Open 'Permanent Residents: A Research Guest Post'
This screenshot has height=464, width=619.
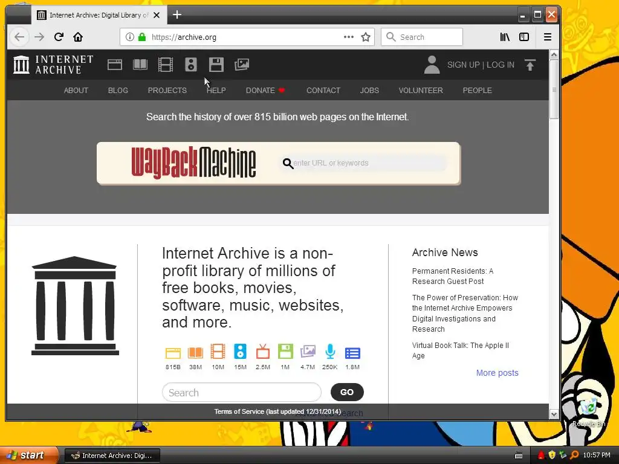[x=453, y=276]
